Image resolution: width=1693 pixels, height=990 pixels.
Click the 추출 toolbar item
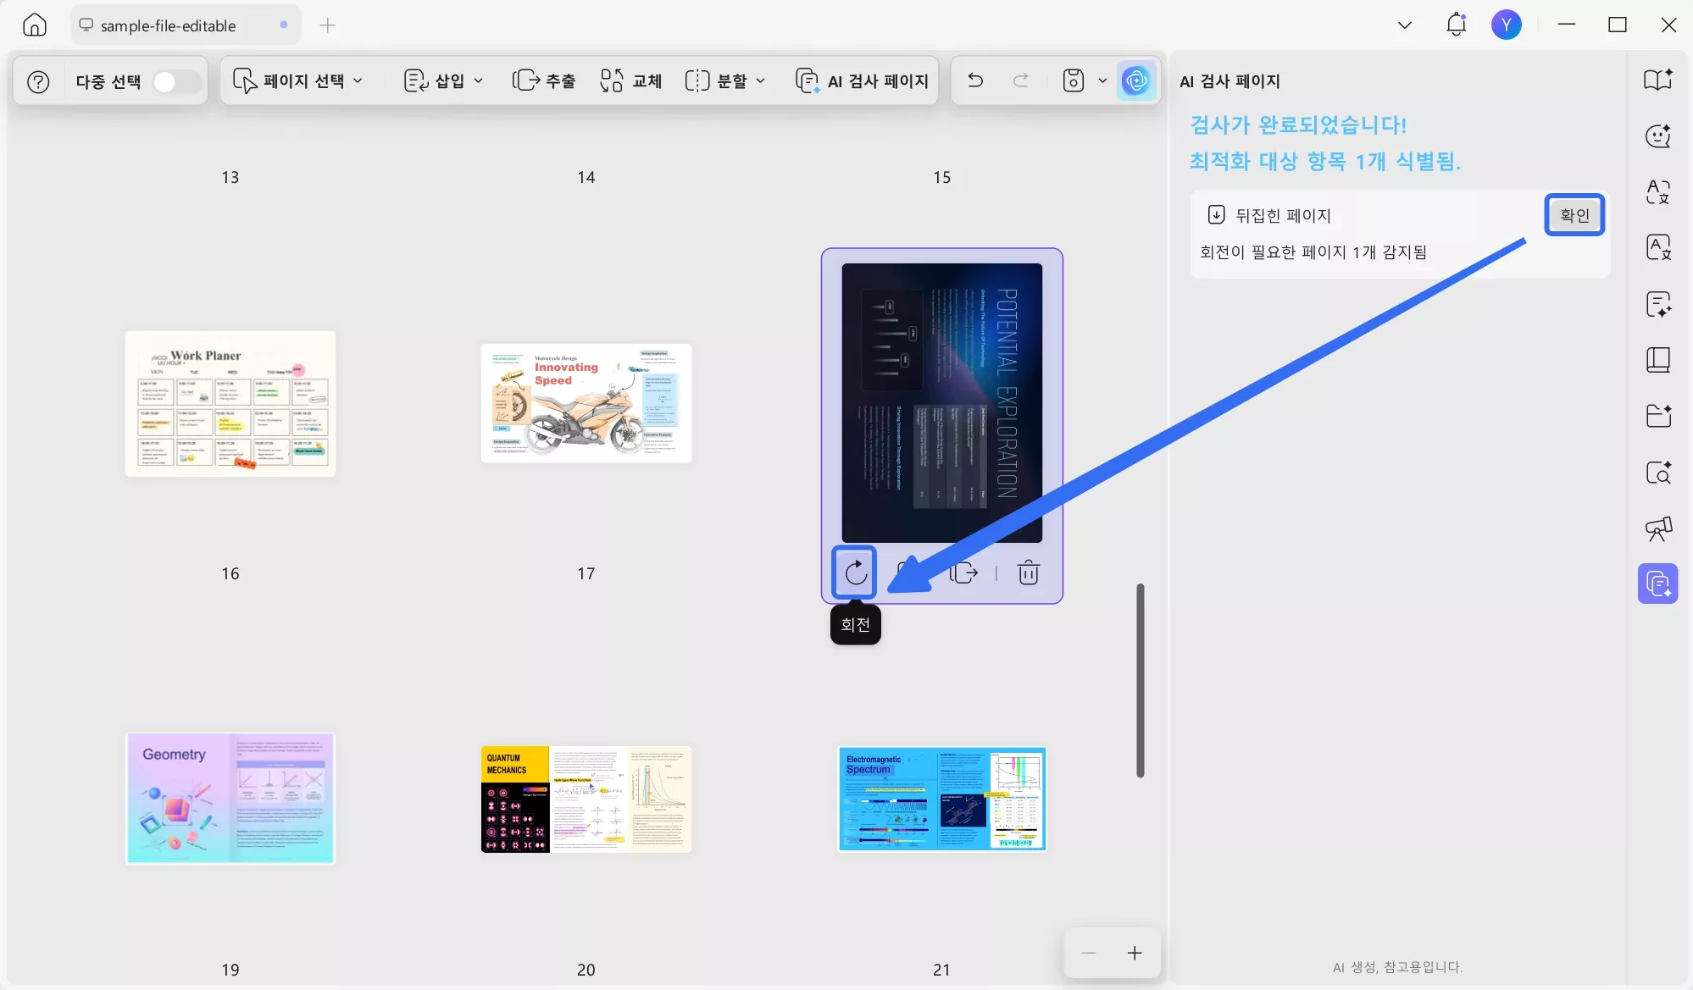pos(544,80)
